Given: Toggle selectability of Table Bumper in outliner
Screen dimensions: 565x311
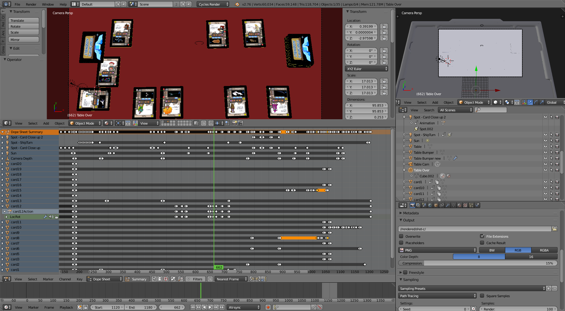Looking at the screenshot, I should (x=551, y=152).
